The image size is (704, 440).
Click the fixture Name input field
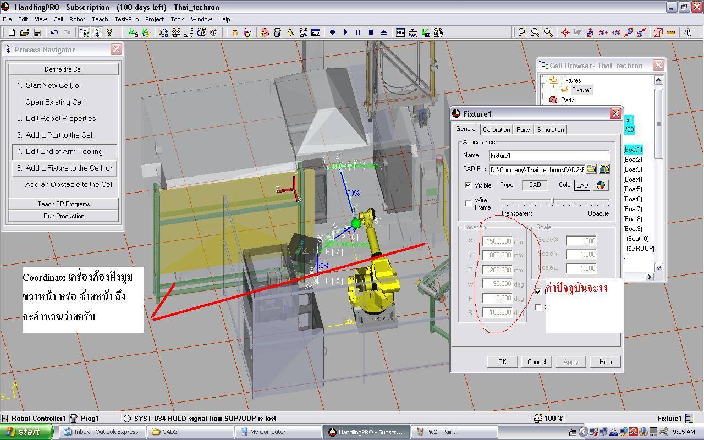tap(549, 156)
